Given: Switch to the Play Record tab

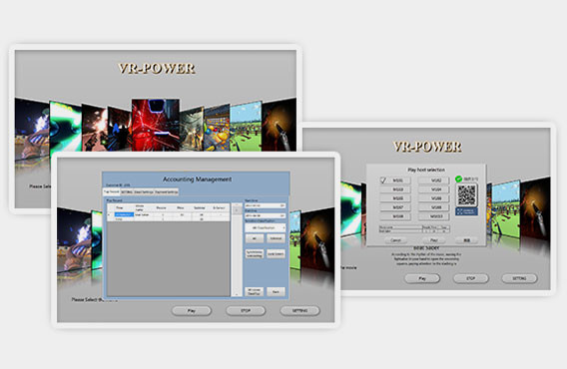Looking at the screenshot, I should (112, 191).
